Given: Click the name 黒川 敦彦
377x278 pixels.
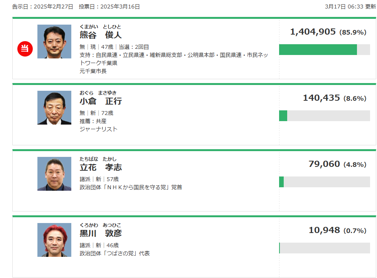Looking at the screenshot, I should click(x=101, y=233).
